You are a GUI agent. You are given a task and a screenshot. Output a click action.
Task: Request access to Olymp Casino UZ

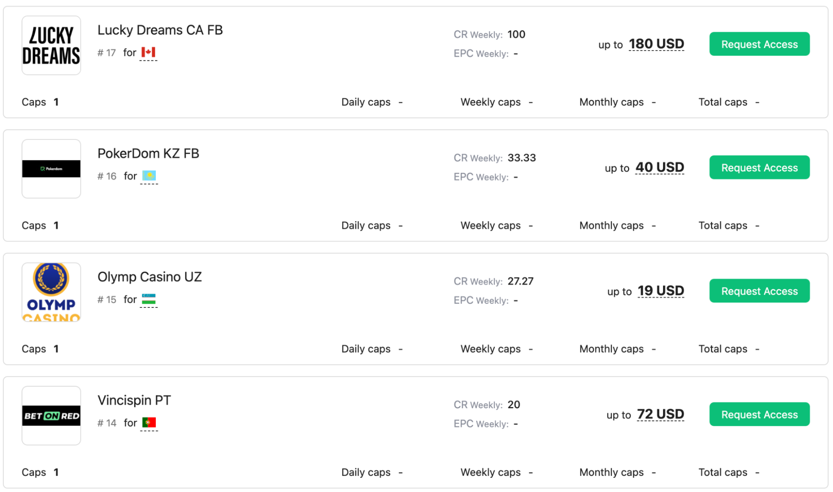click(x=759, y=291)
